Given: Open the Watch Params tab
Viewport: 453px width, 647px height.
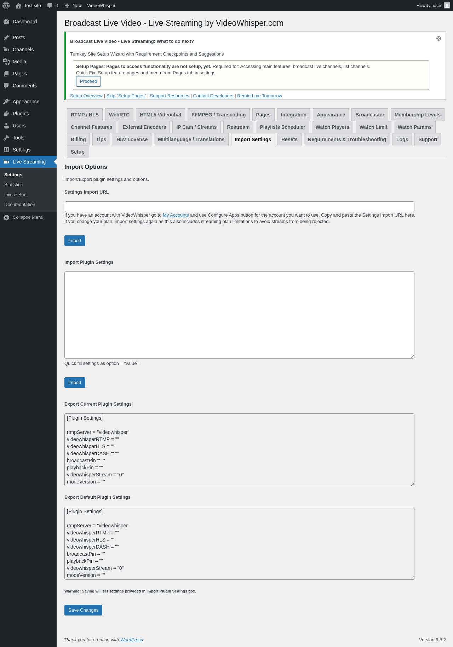Looking at the screenshot, I should (x=414, y=127).
